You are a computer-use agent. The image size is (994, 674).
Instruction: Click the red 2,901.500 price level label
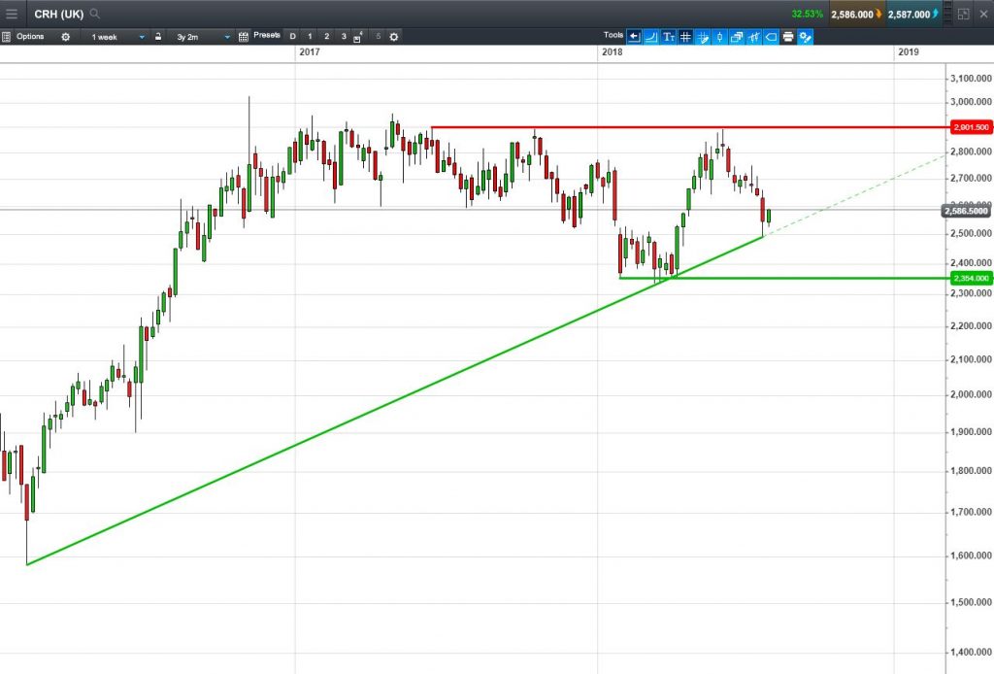[971, 127]
